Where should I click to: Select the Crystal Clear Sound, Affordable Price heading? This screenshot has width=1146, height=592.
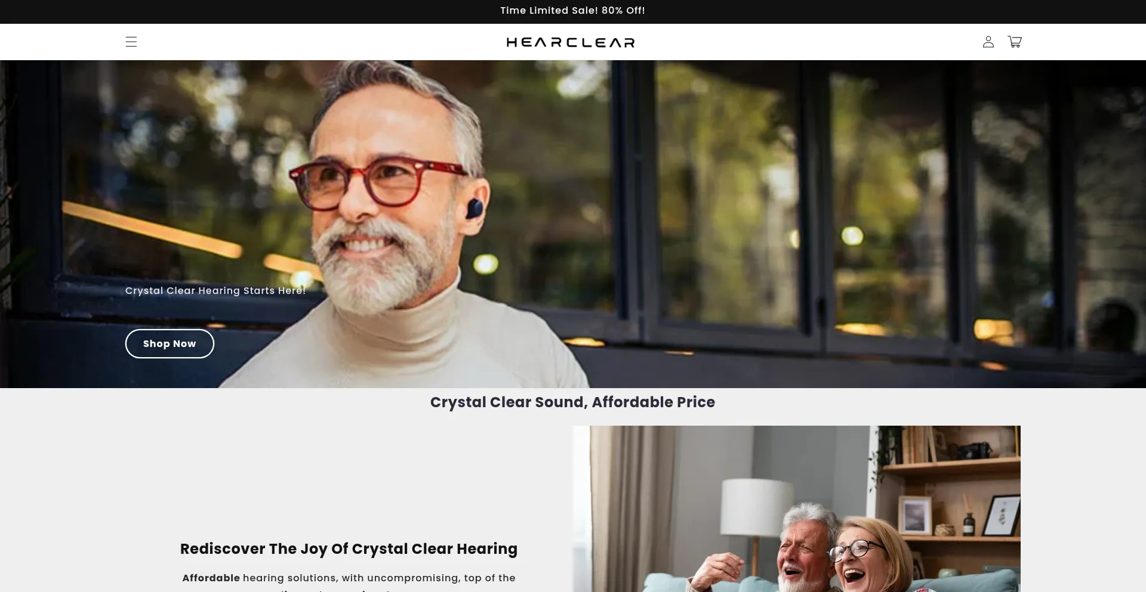coord(572,402)
